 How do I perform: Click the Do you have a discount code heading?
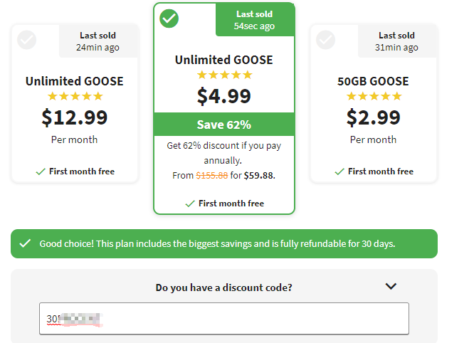pyautogui.click(x=223, y=287)
